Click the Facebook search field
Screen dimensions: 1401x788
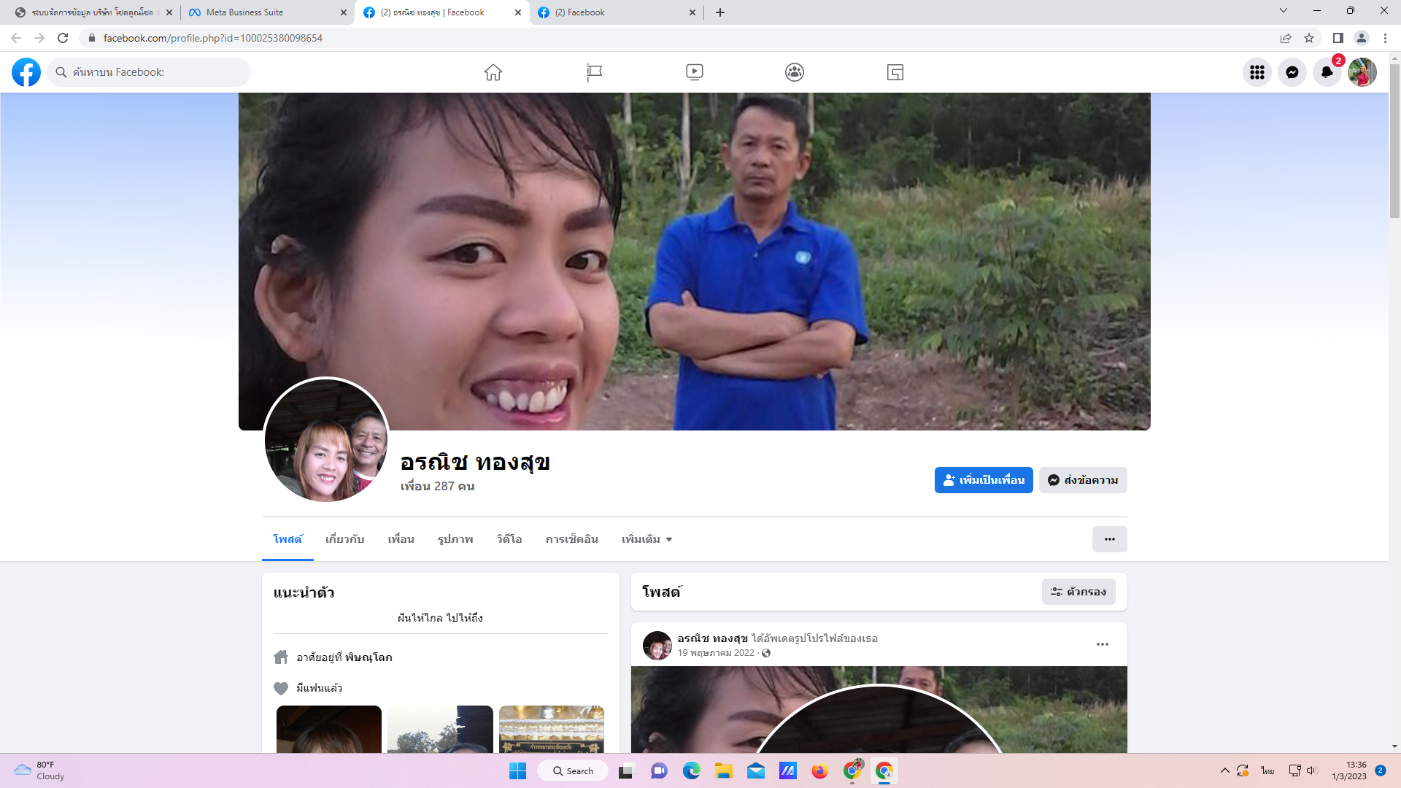click(150, 72)
